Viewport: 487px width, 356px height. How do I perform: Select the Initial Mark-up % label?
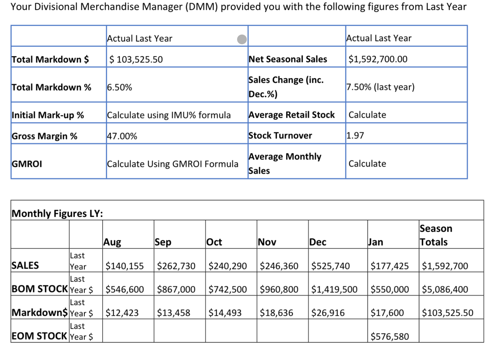click(x=48, y=115)
